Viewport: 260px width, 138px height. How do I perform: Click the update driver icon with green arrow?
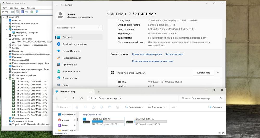pos(32,12)
